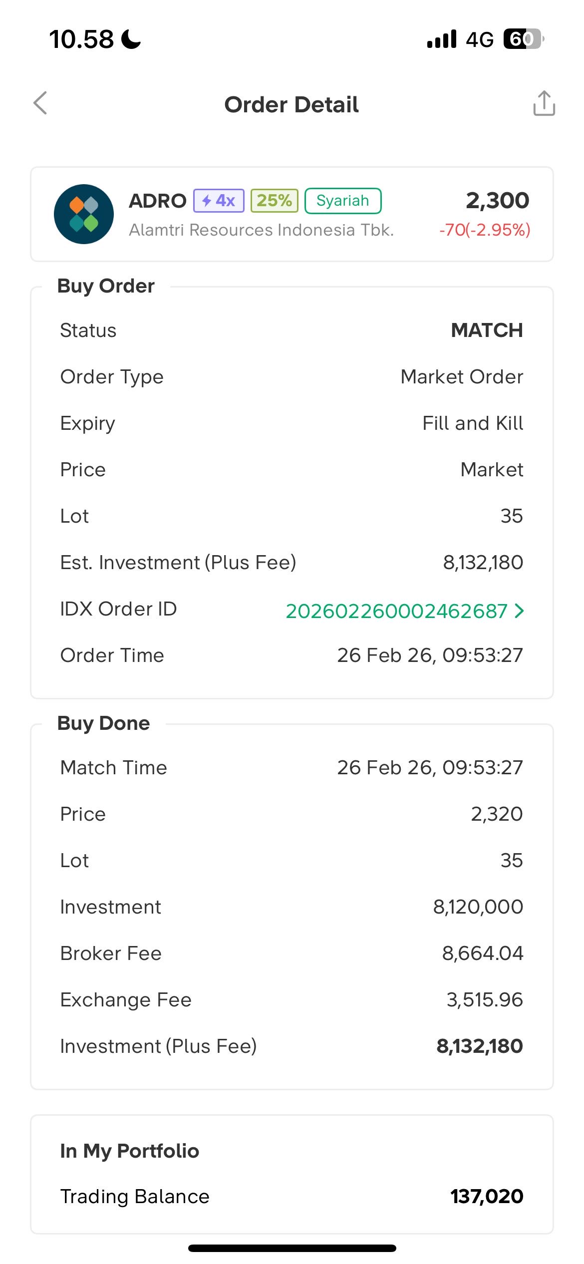Tap the In My Portfolio heading

coord(129,1151)
